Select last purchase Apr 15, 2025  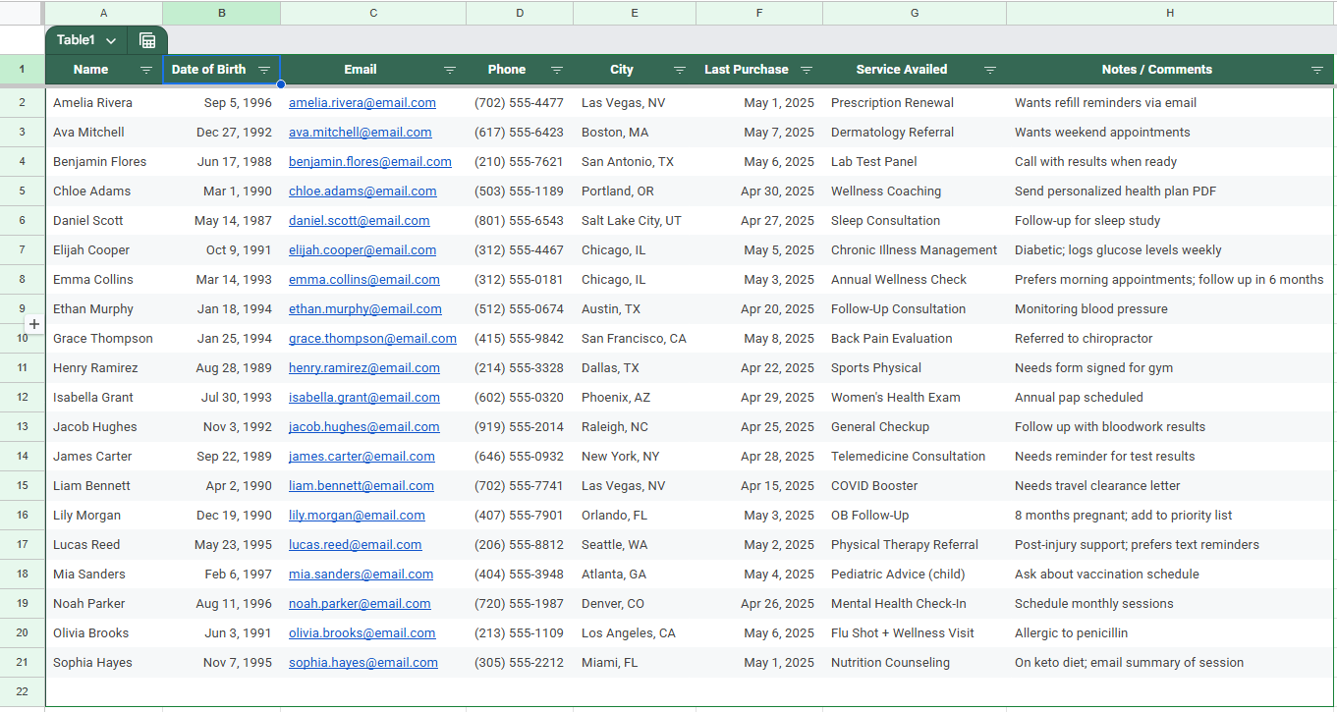pyautogui.click(x=759, y=486)
